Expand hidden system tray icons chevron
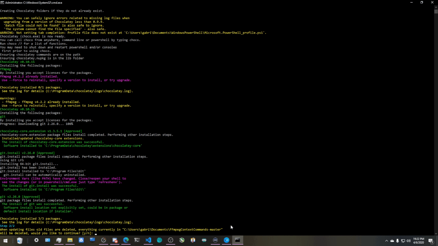This screenshot has height=246, width=438. (x=387, y=241)
